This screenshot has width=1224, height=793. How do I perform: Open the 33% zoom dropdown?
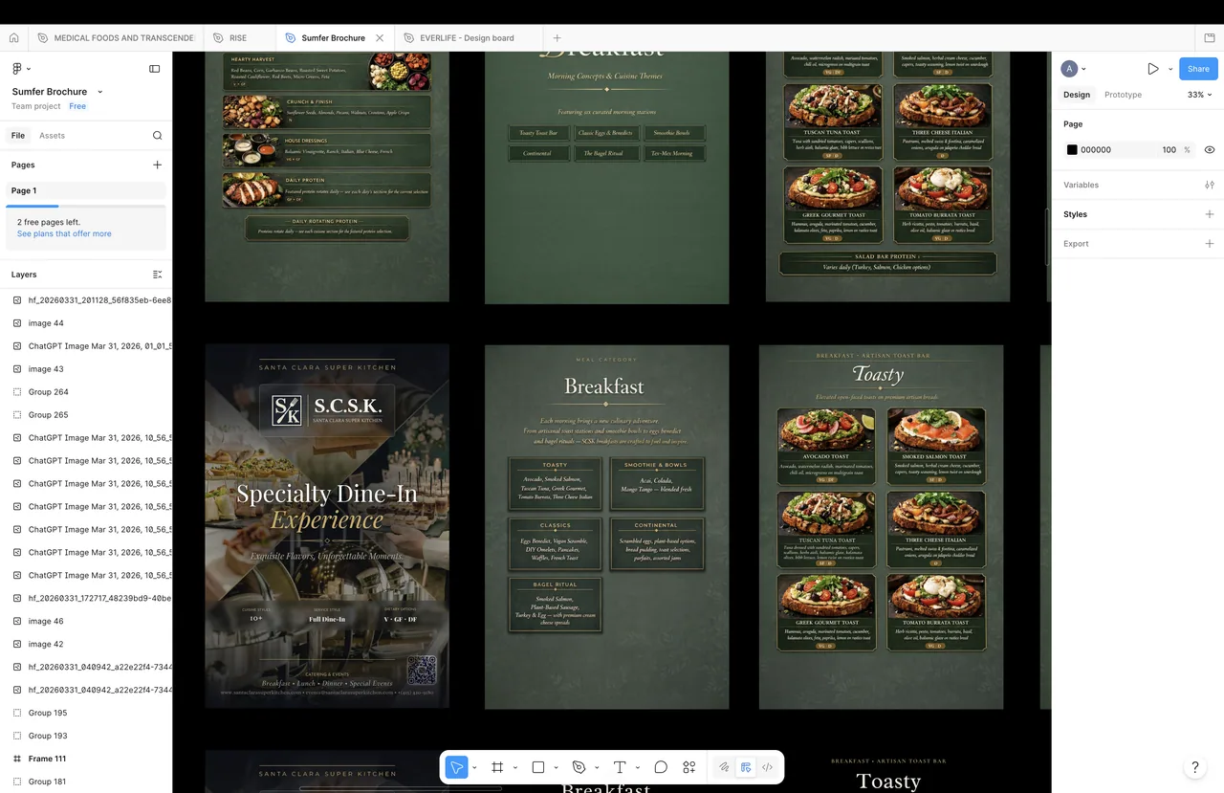[1199, 95]
